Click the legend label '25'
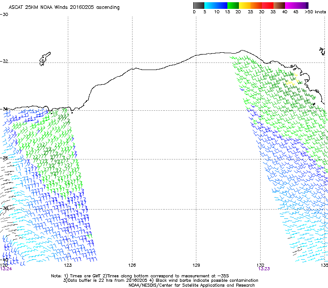328x288 pixels. 250,12
